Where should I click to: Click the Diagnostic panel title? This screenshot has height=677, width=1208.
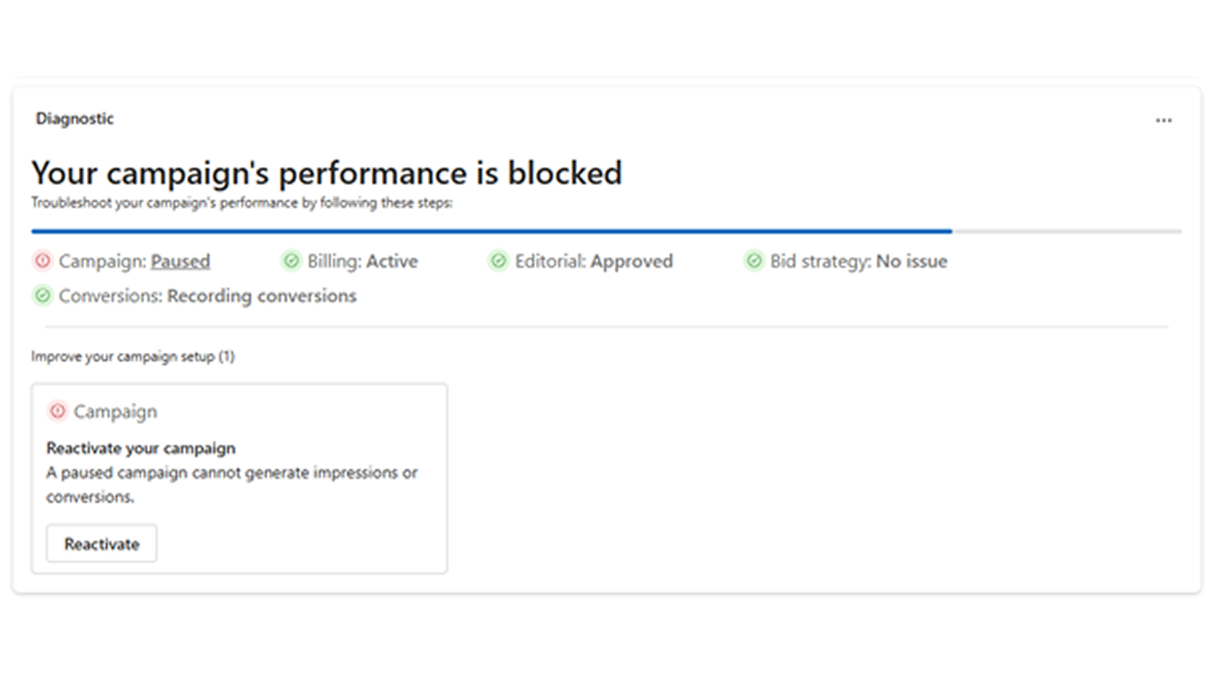tap(75, 119)
